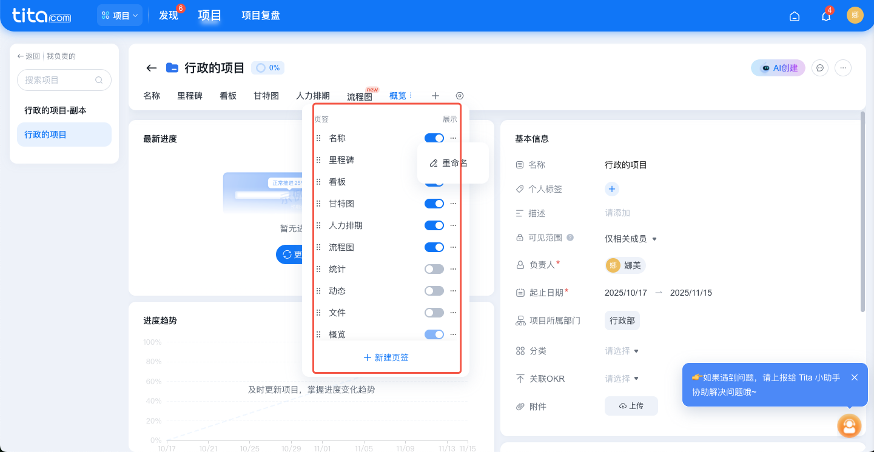
Task: Enable the 统计 page toggle
Action: [x=434, y=268]
